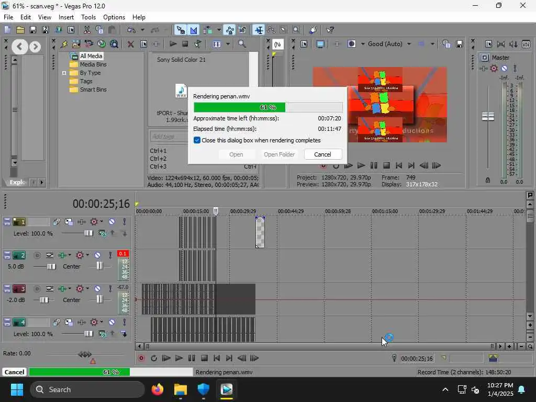Mute audio track 2
536x402 pixels.
(x=97, y=255)
